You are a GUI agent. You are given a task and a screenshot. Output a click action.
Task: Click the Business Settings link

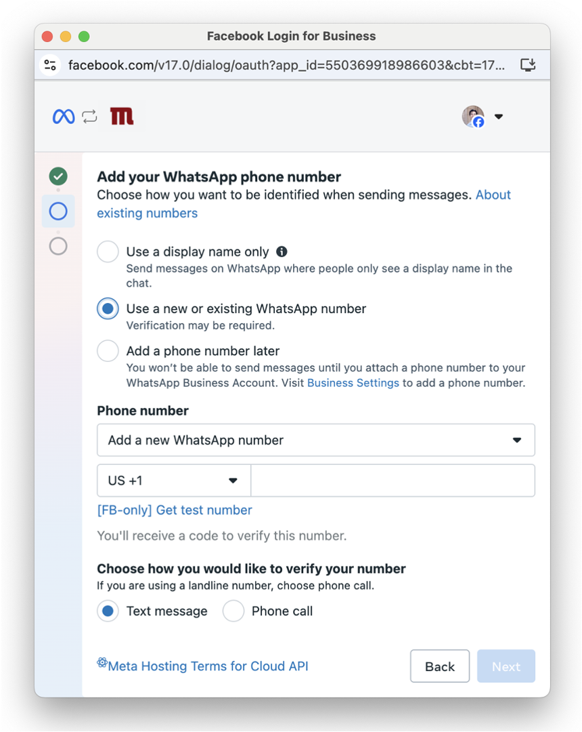click(x=353, y=382)
